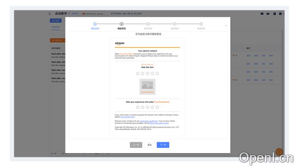Open the mail envelope icon in header

[268, 14]
